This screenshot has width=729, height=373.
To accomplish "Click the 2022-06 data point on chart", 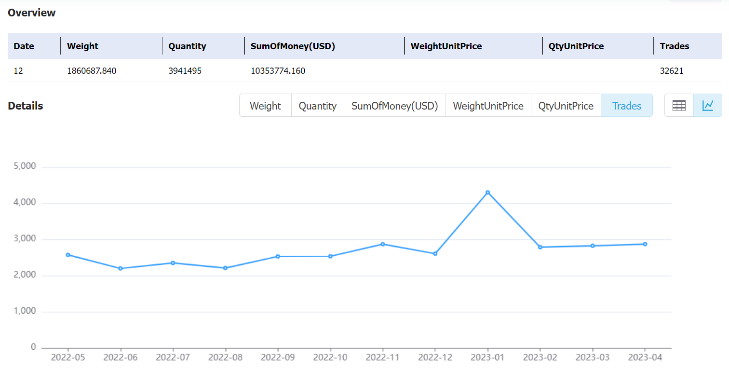I will [121, 268].
